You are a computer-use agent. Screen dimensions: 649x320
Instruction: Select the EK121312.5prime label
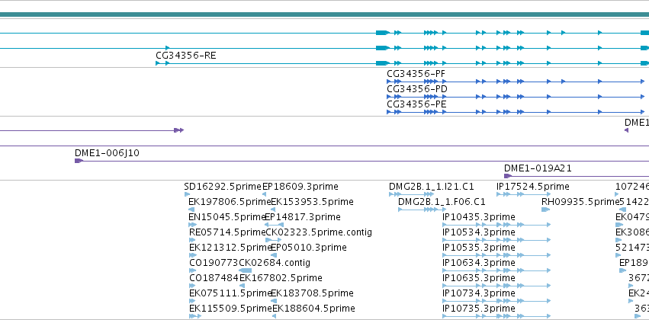[x=230, y=248]
